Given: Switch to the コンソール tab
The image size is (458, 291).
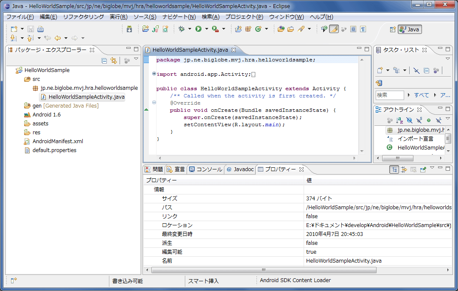Looking at the screenshot, I should pos(206,169).
